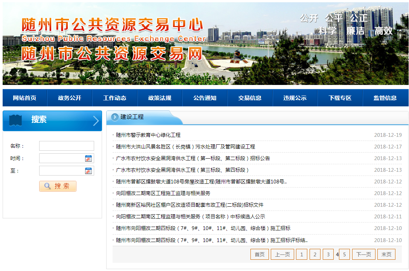Select 下载专区 from the navigation bar
Screen dimensions: 409x271
coord(340,98)
